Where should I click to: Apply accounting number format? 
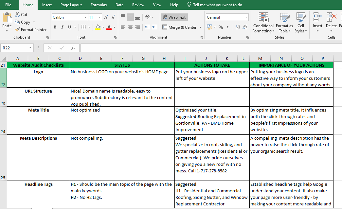[209, 27]
